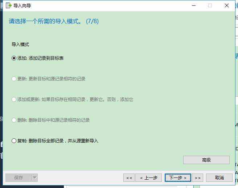Open the 高级 advanced settings

click(206, 160)
